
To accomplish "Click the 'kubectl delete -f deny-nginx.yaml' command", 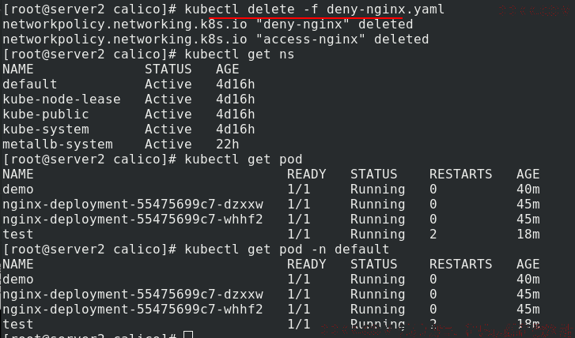I will coord(314,9).
